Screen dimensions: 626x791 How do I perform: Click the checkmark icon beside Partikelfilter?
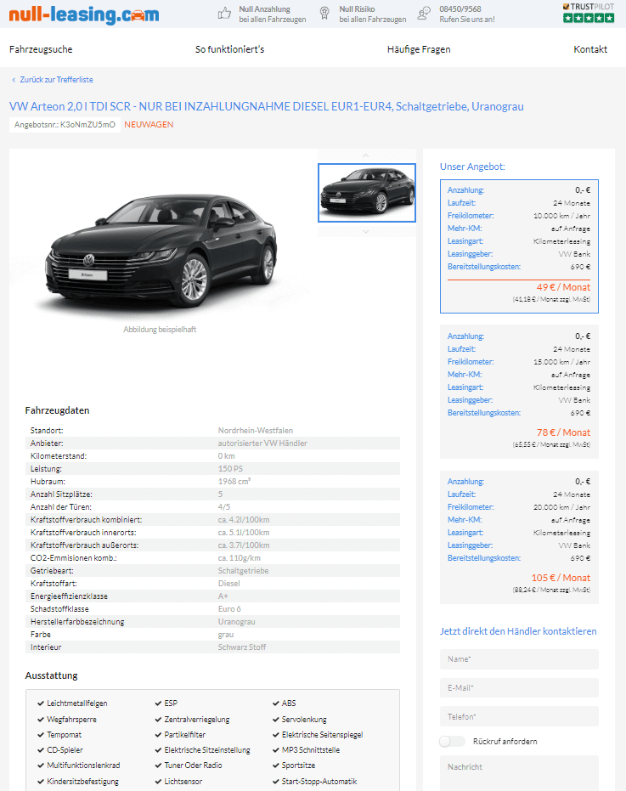158,734
